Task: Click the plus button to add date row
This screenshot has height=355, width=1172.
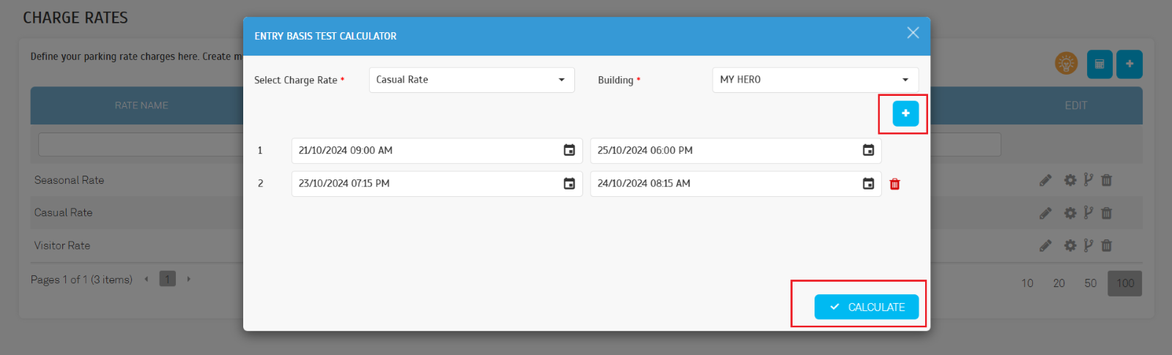Action: [905, 113]
